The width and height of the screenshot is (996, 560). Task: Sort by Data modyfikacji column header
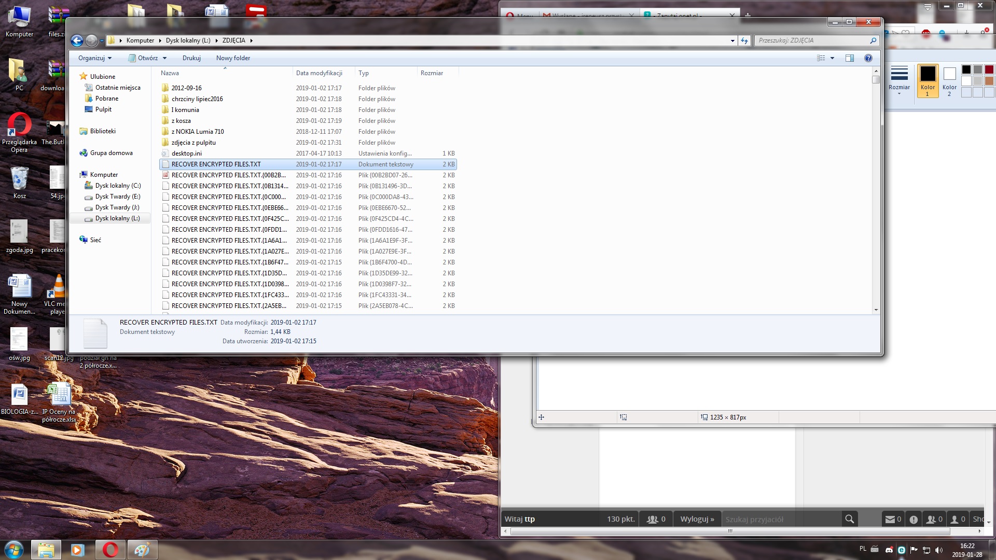coord(319,73)
